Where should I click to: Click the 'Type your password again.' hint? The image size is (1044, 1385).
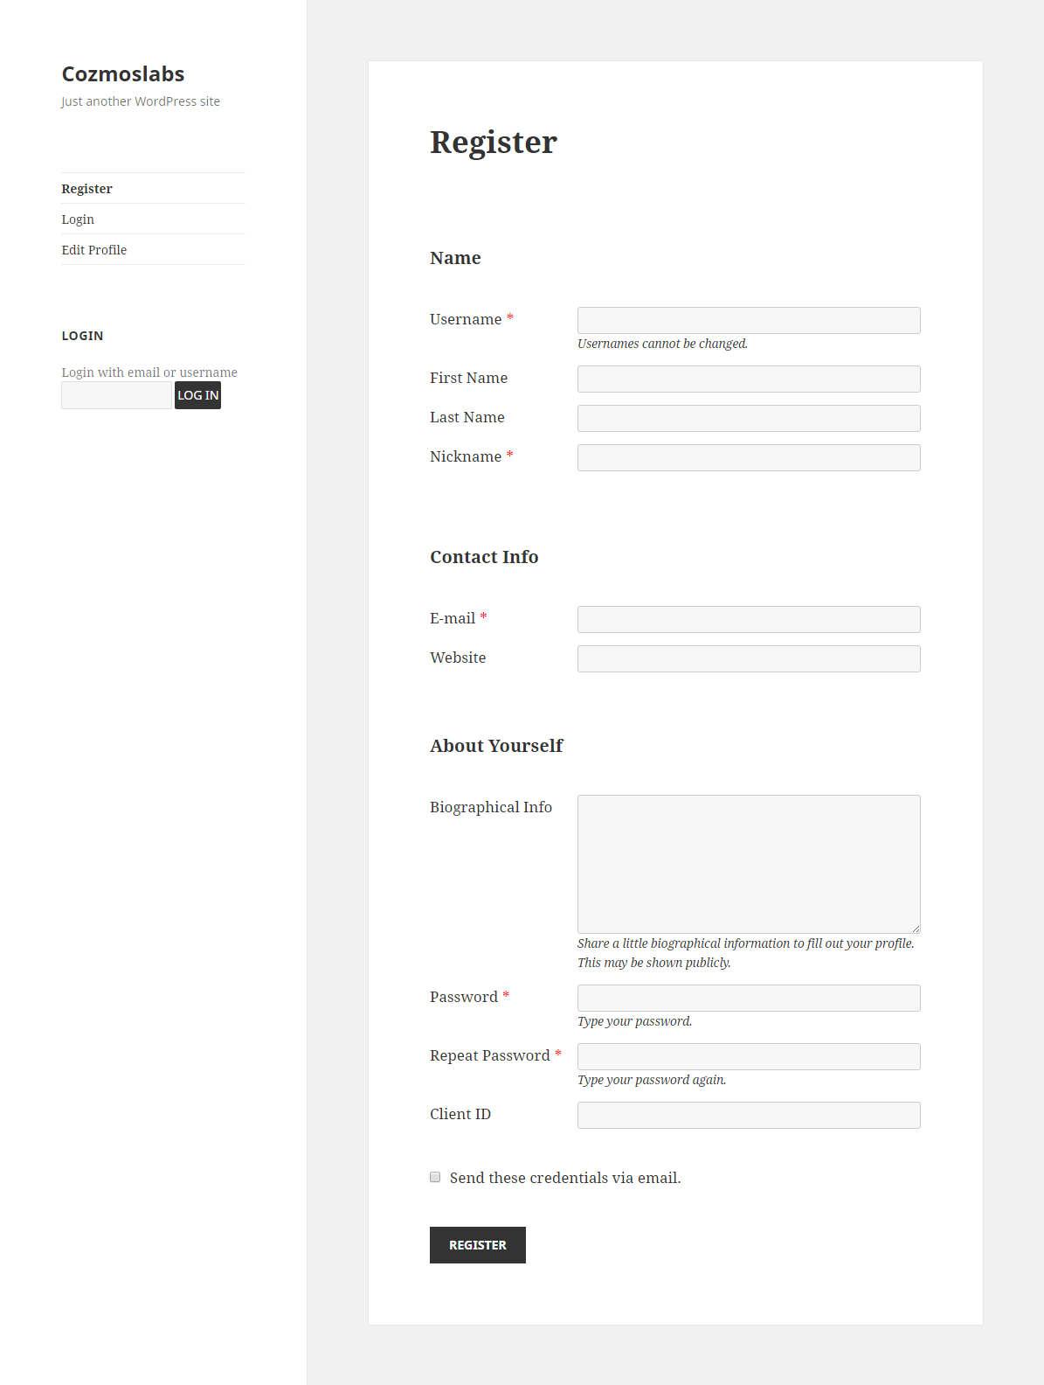point(652,1080)
